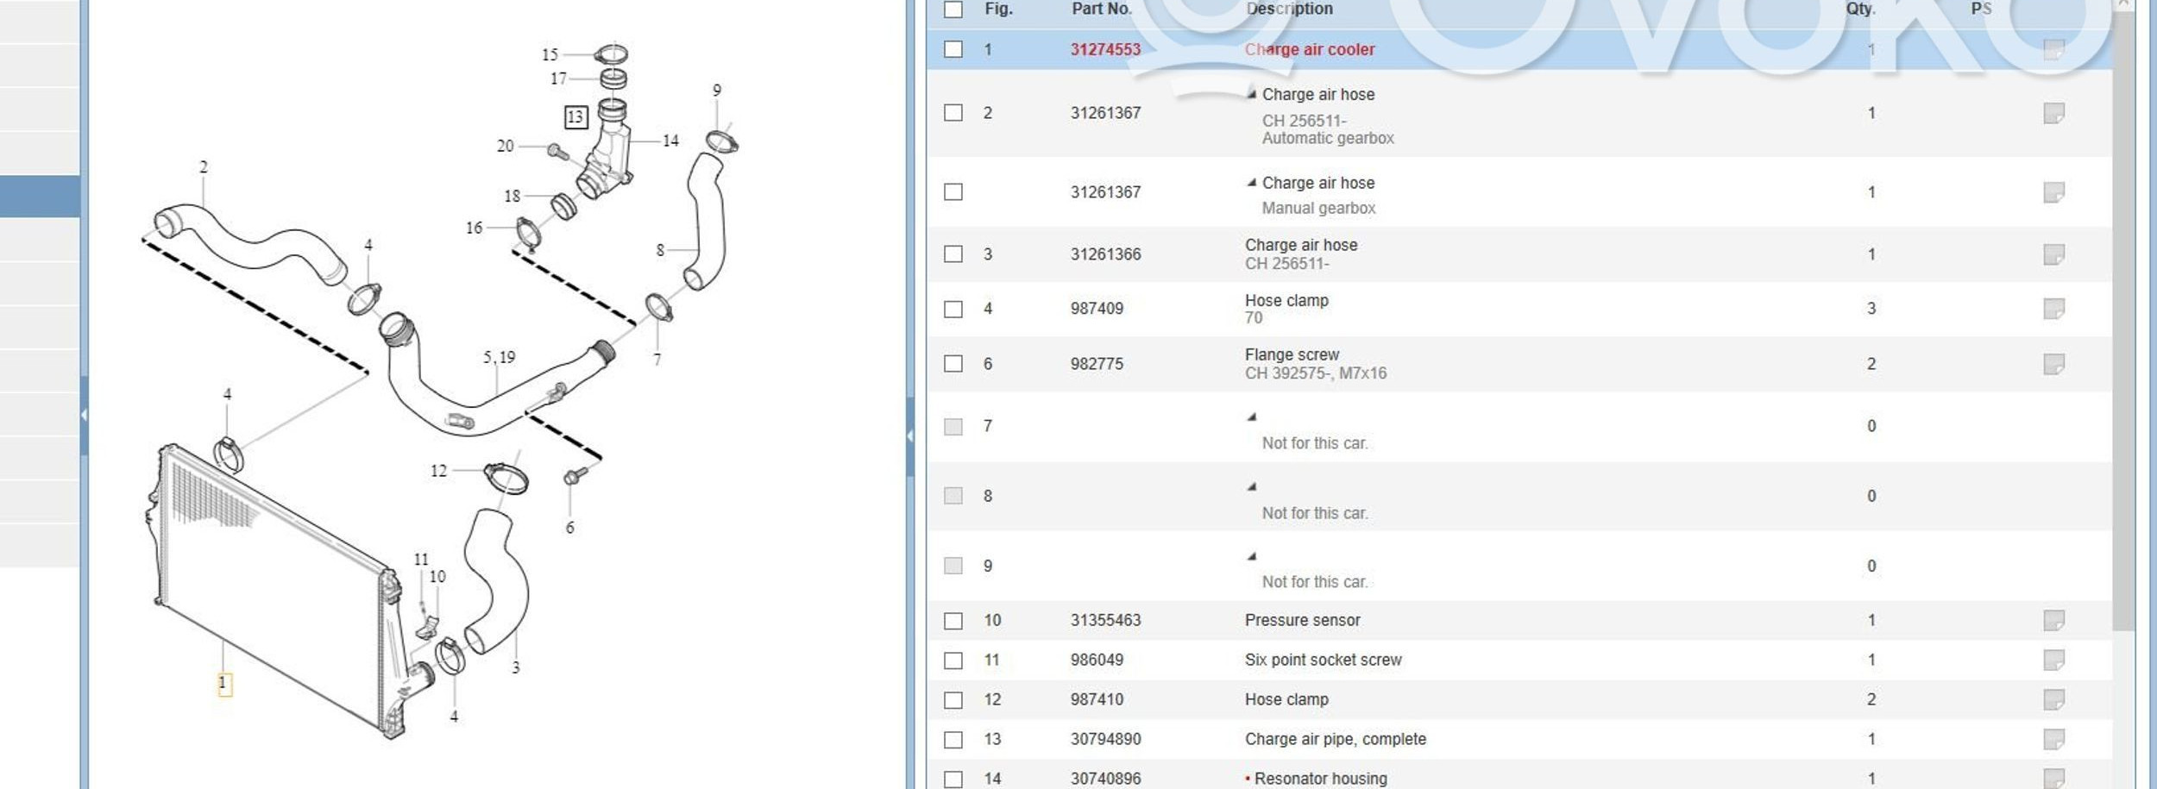Select the boxed callout 13 in diagram
The width and height of the screenshot is (2157, 789).
point(575,116)
